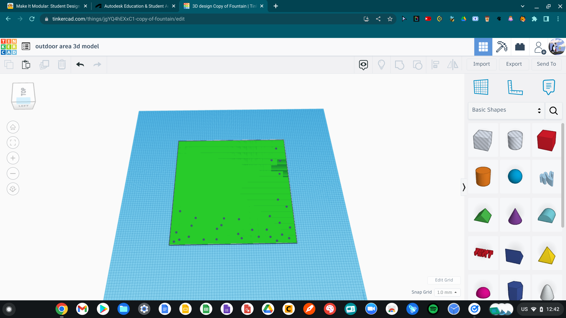Undo the last action
Viewport: 566px width, 318px height.
click(x=80, y=64)
